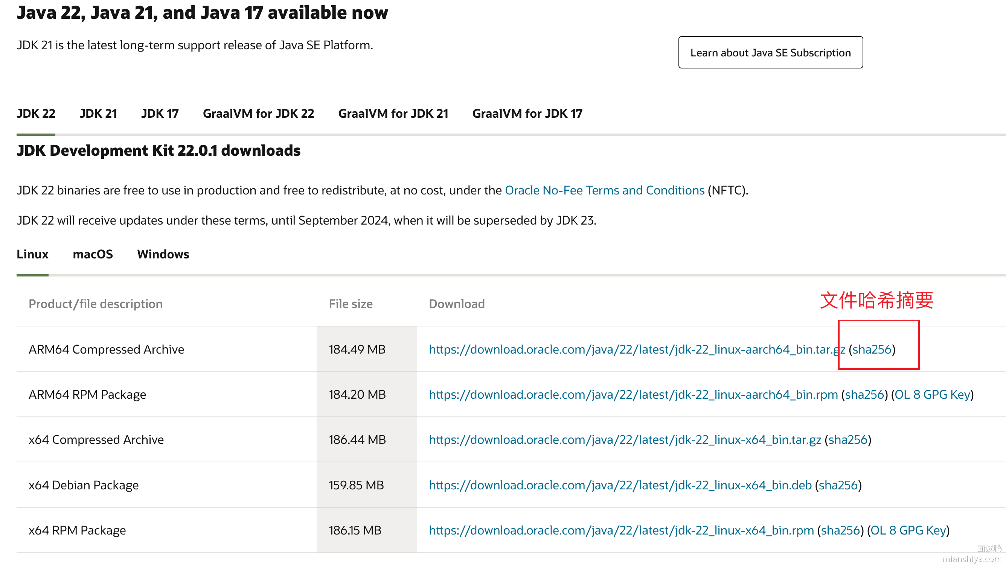The height and width of the screenshot is (568, 1006).
Task: Switch to GraalVM for JDK 21 tab
Action: (x=393, y=114)
